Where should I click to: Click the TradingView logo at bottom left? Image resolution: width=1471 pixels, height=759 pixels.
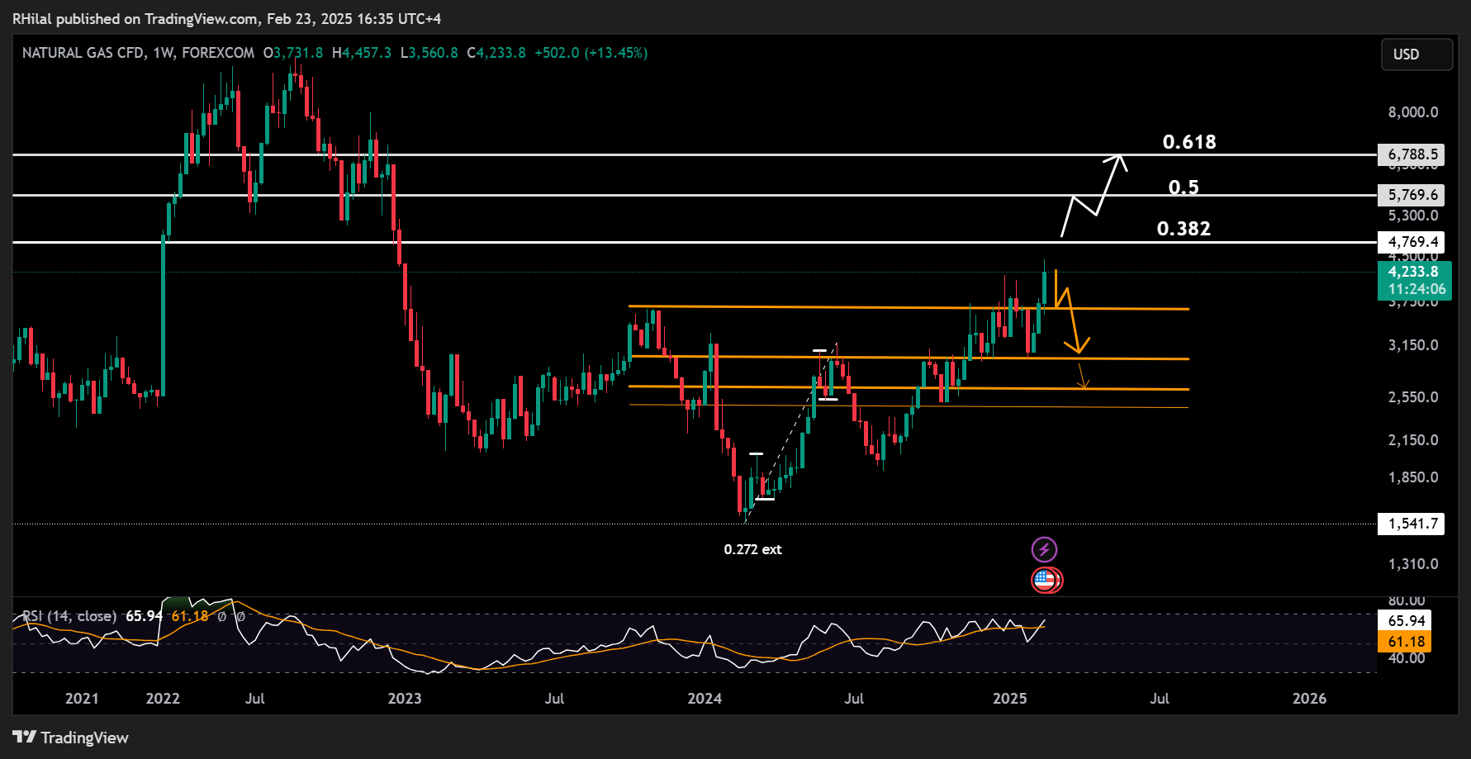point(71,738)
